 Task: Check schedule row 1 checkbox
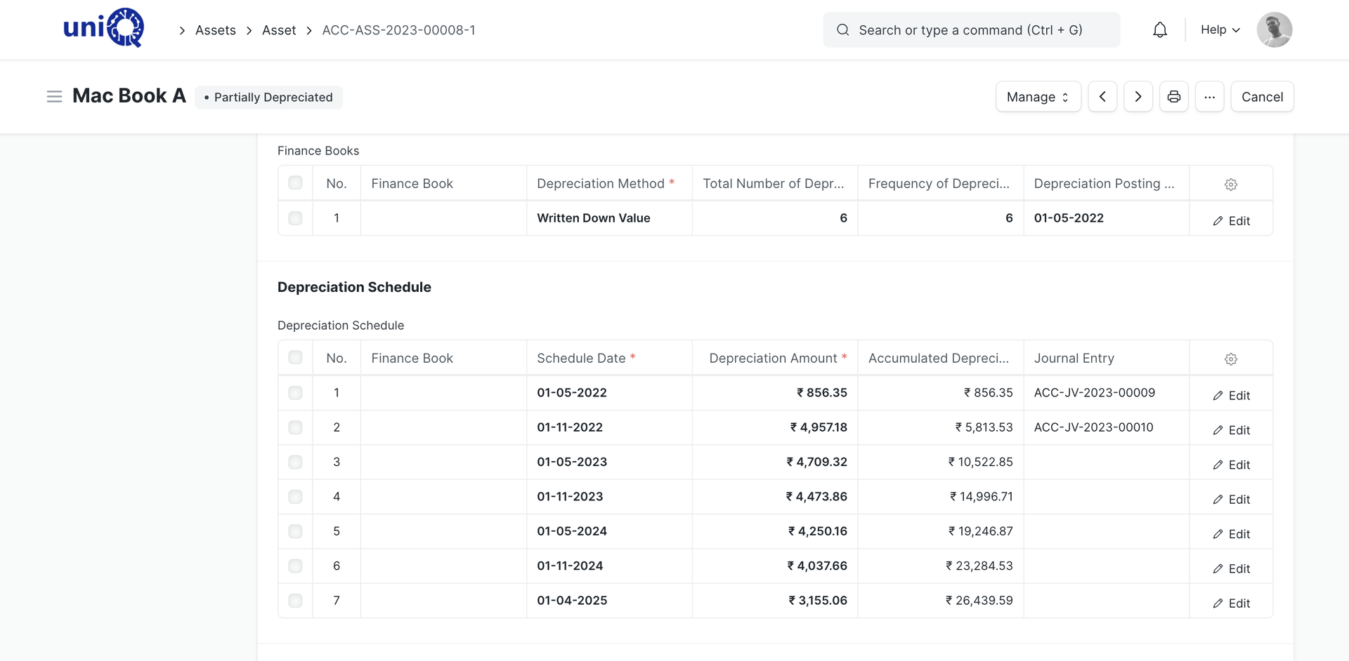[x=295, y=392]
